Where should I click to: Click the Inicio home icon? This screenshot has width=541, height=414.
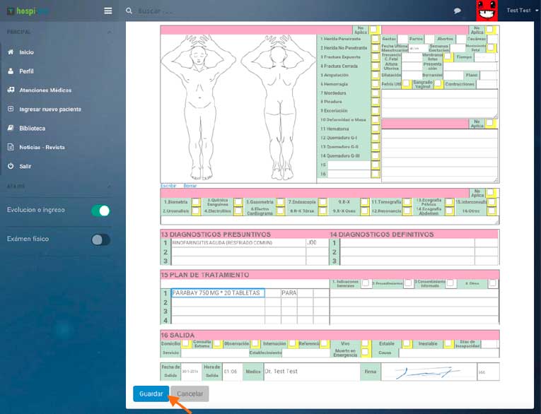11,52
